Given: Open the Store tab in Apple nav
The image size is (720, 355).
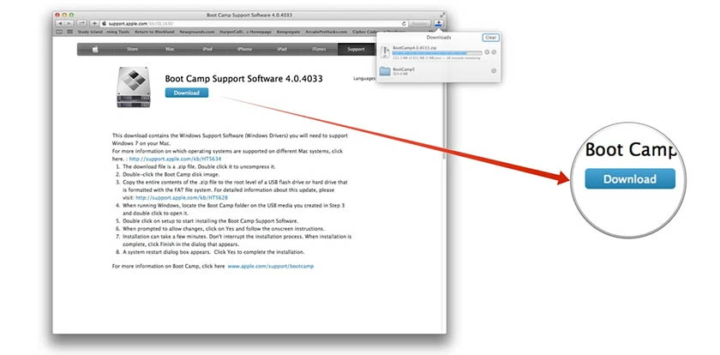Looking at the screenshot, I should pyautogui.click(x=132, y=49).
